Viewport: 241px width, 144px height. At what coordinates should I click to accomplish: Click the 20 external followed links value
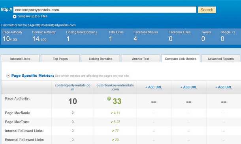[x=117, y=140]
